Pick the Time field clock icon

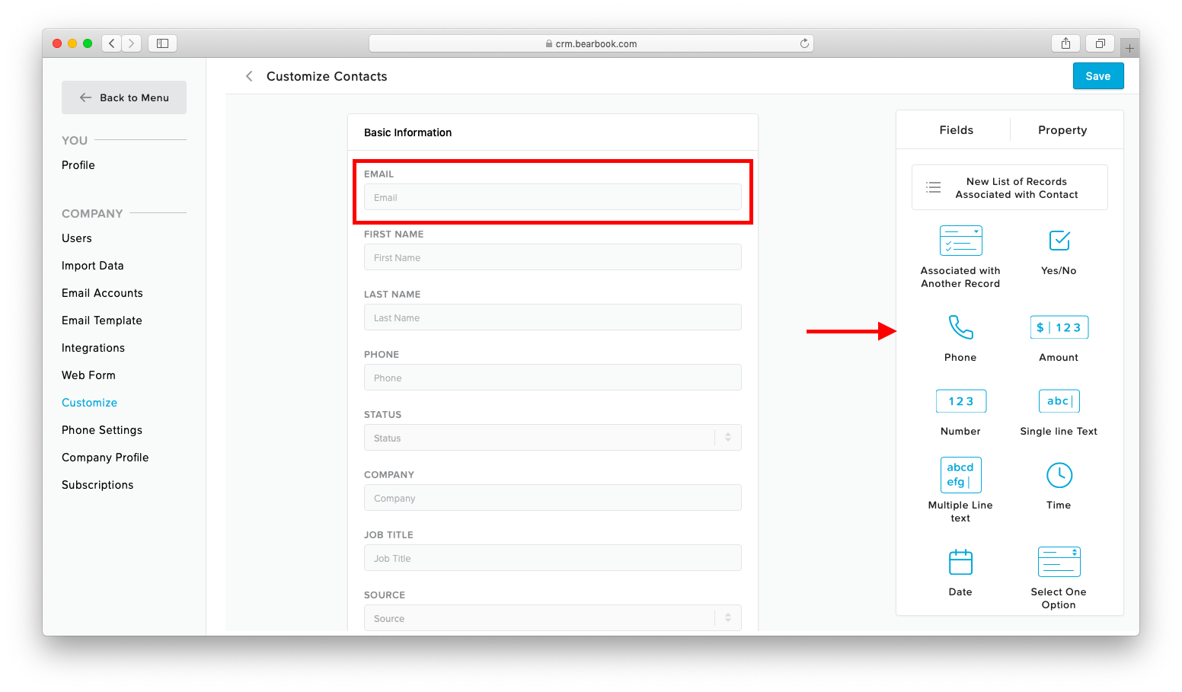pyautogui.click(x=1059, y=475)
